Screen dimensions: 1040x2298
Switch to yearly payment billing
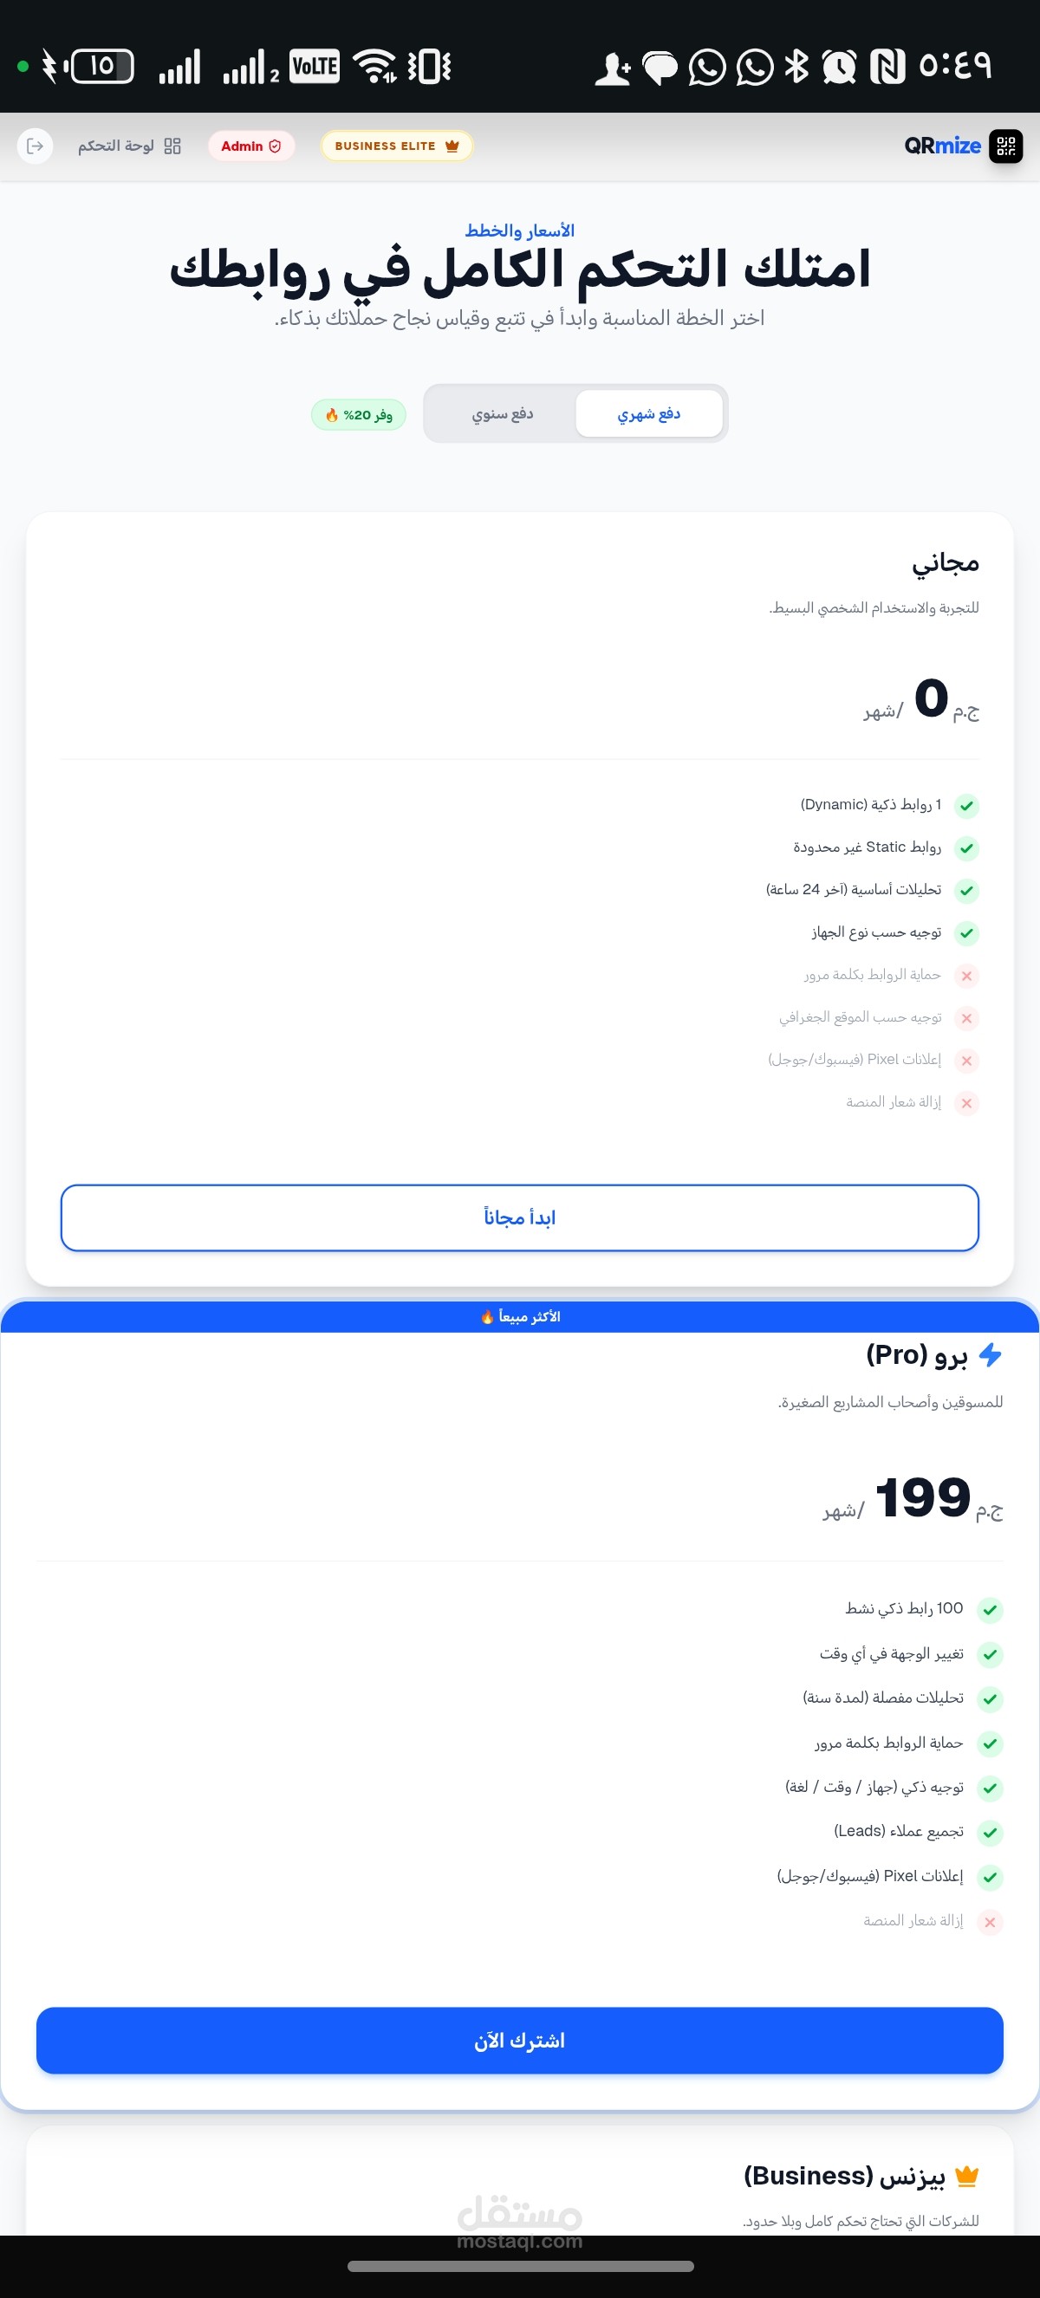coord(502,414)
